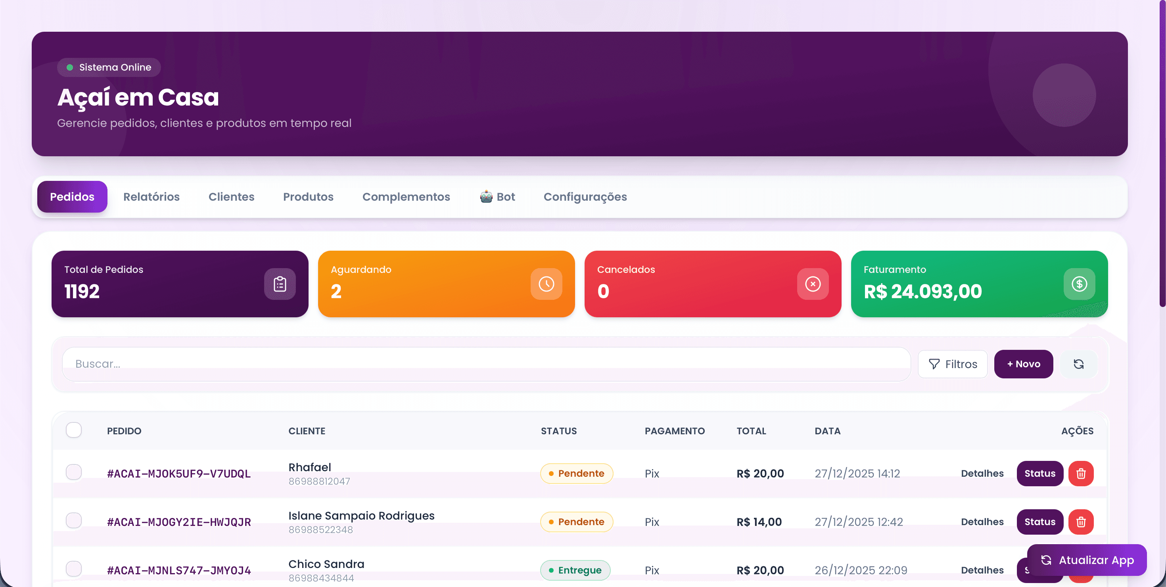Focus the Buscar search field

point(486,364)
